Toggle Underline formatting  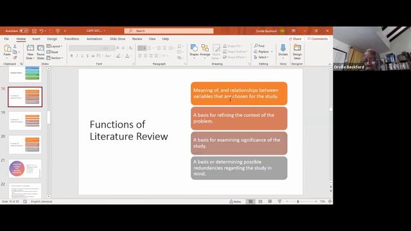click(x=82, y=56)
